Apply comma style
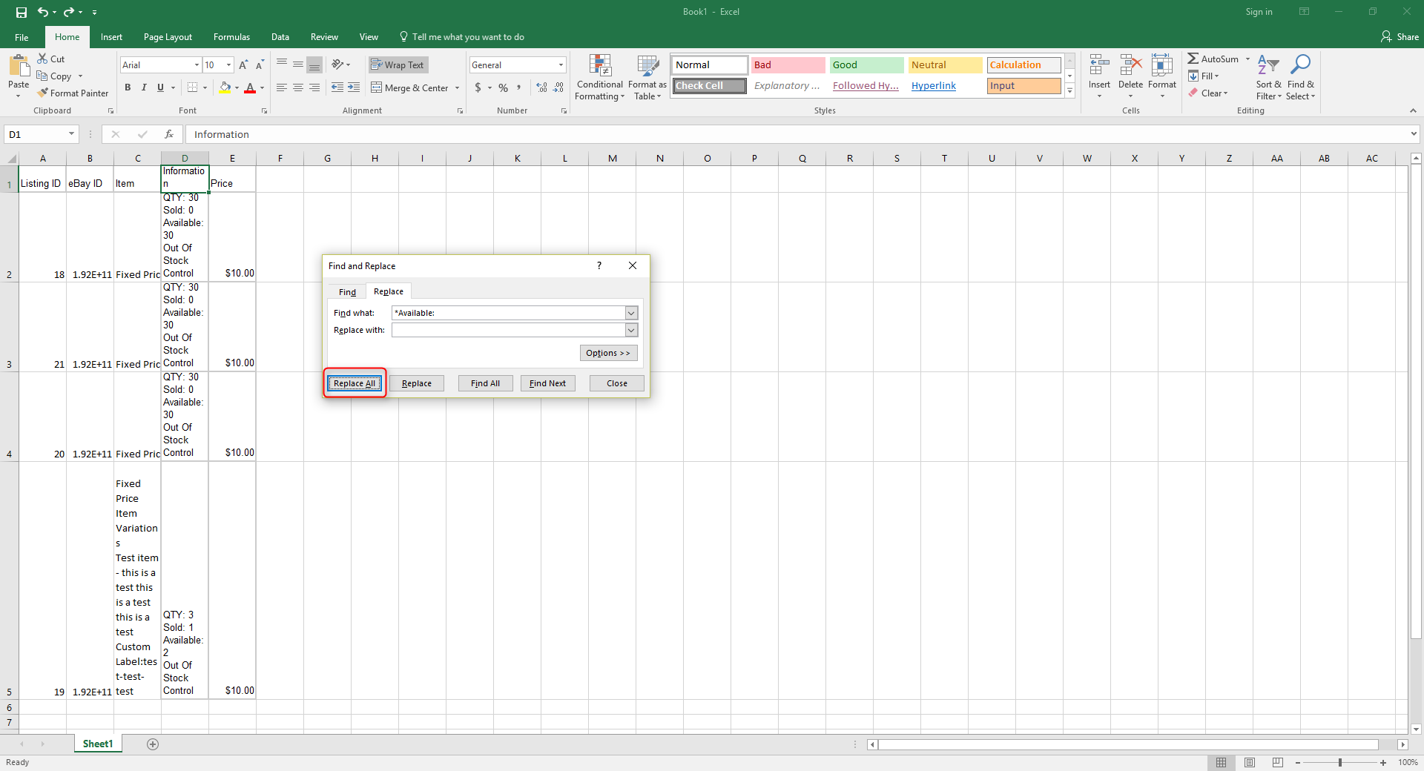This screenshot has height=771, width=1424. (519, 87)
